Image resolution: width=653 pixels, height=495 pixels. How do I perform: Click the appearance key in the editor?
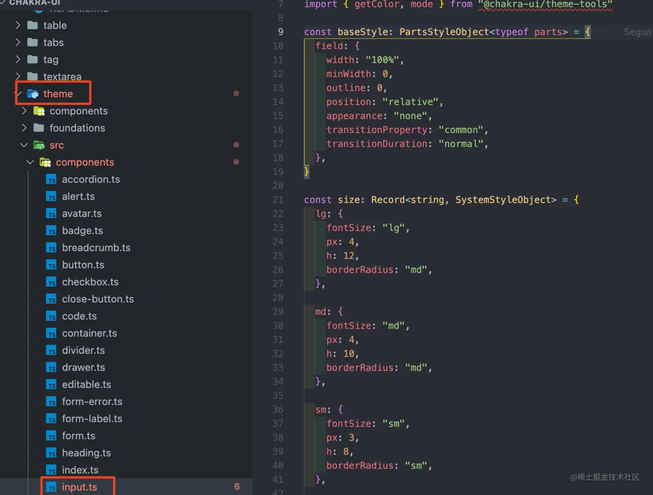(354, 116)
